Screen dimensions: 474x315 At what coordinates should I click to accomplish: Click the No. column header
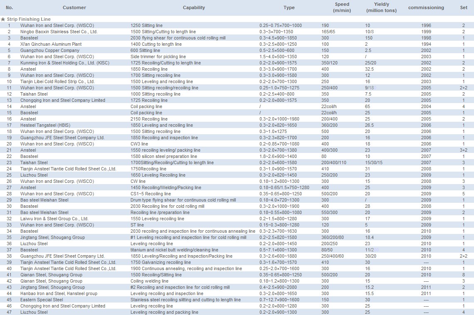pos(10,7)
